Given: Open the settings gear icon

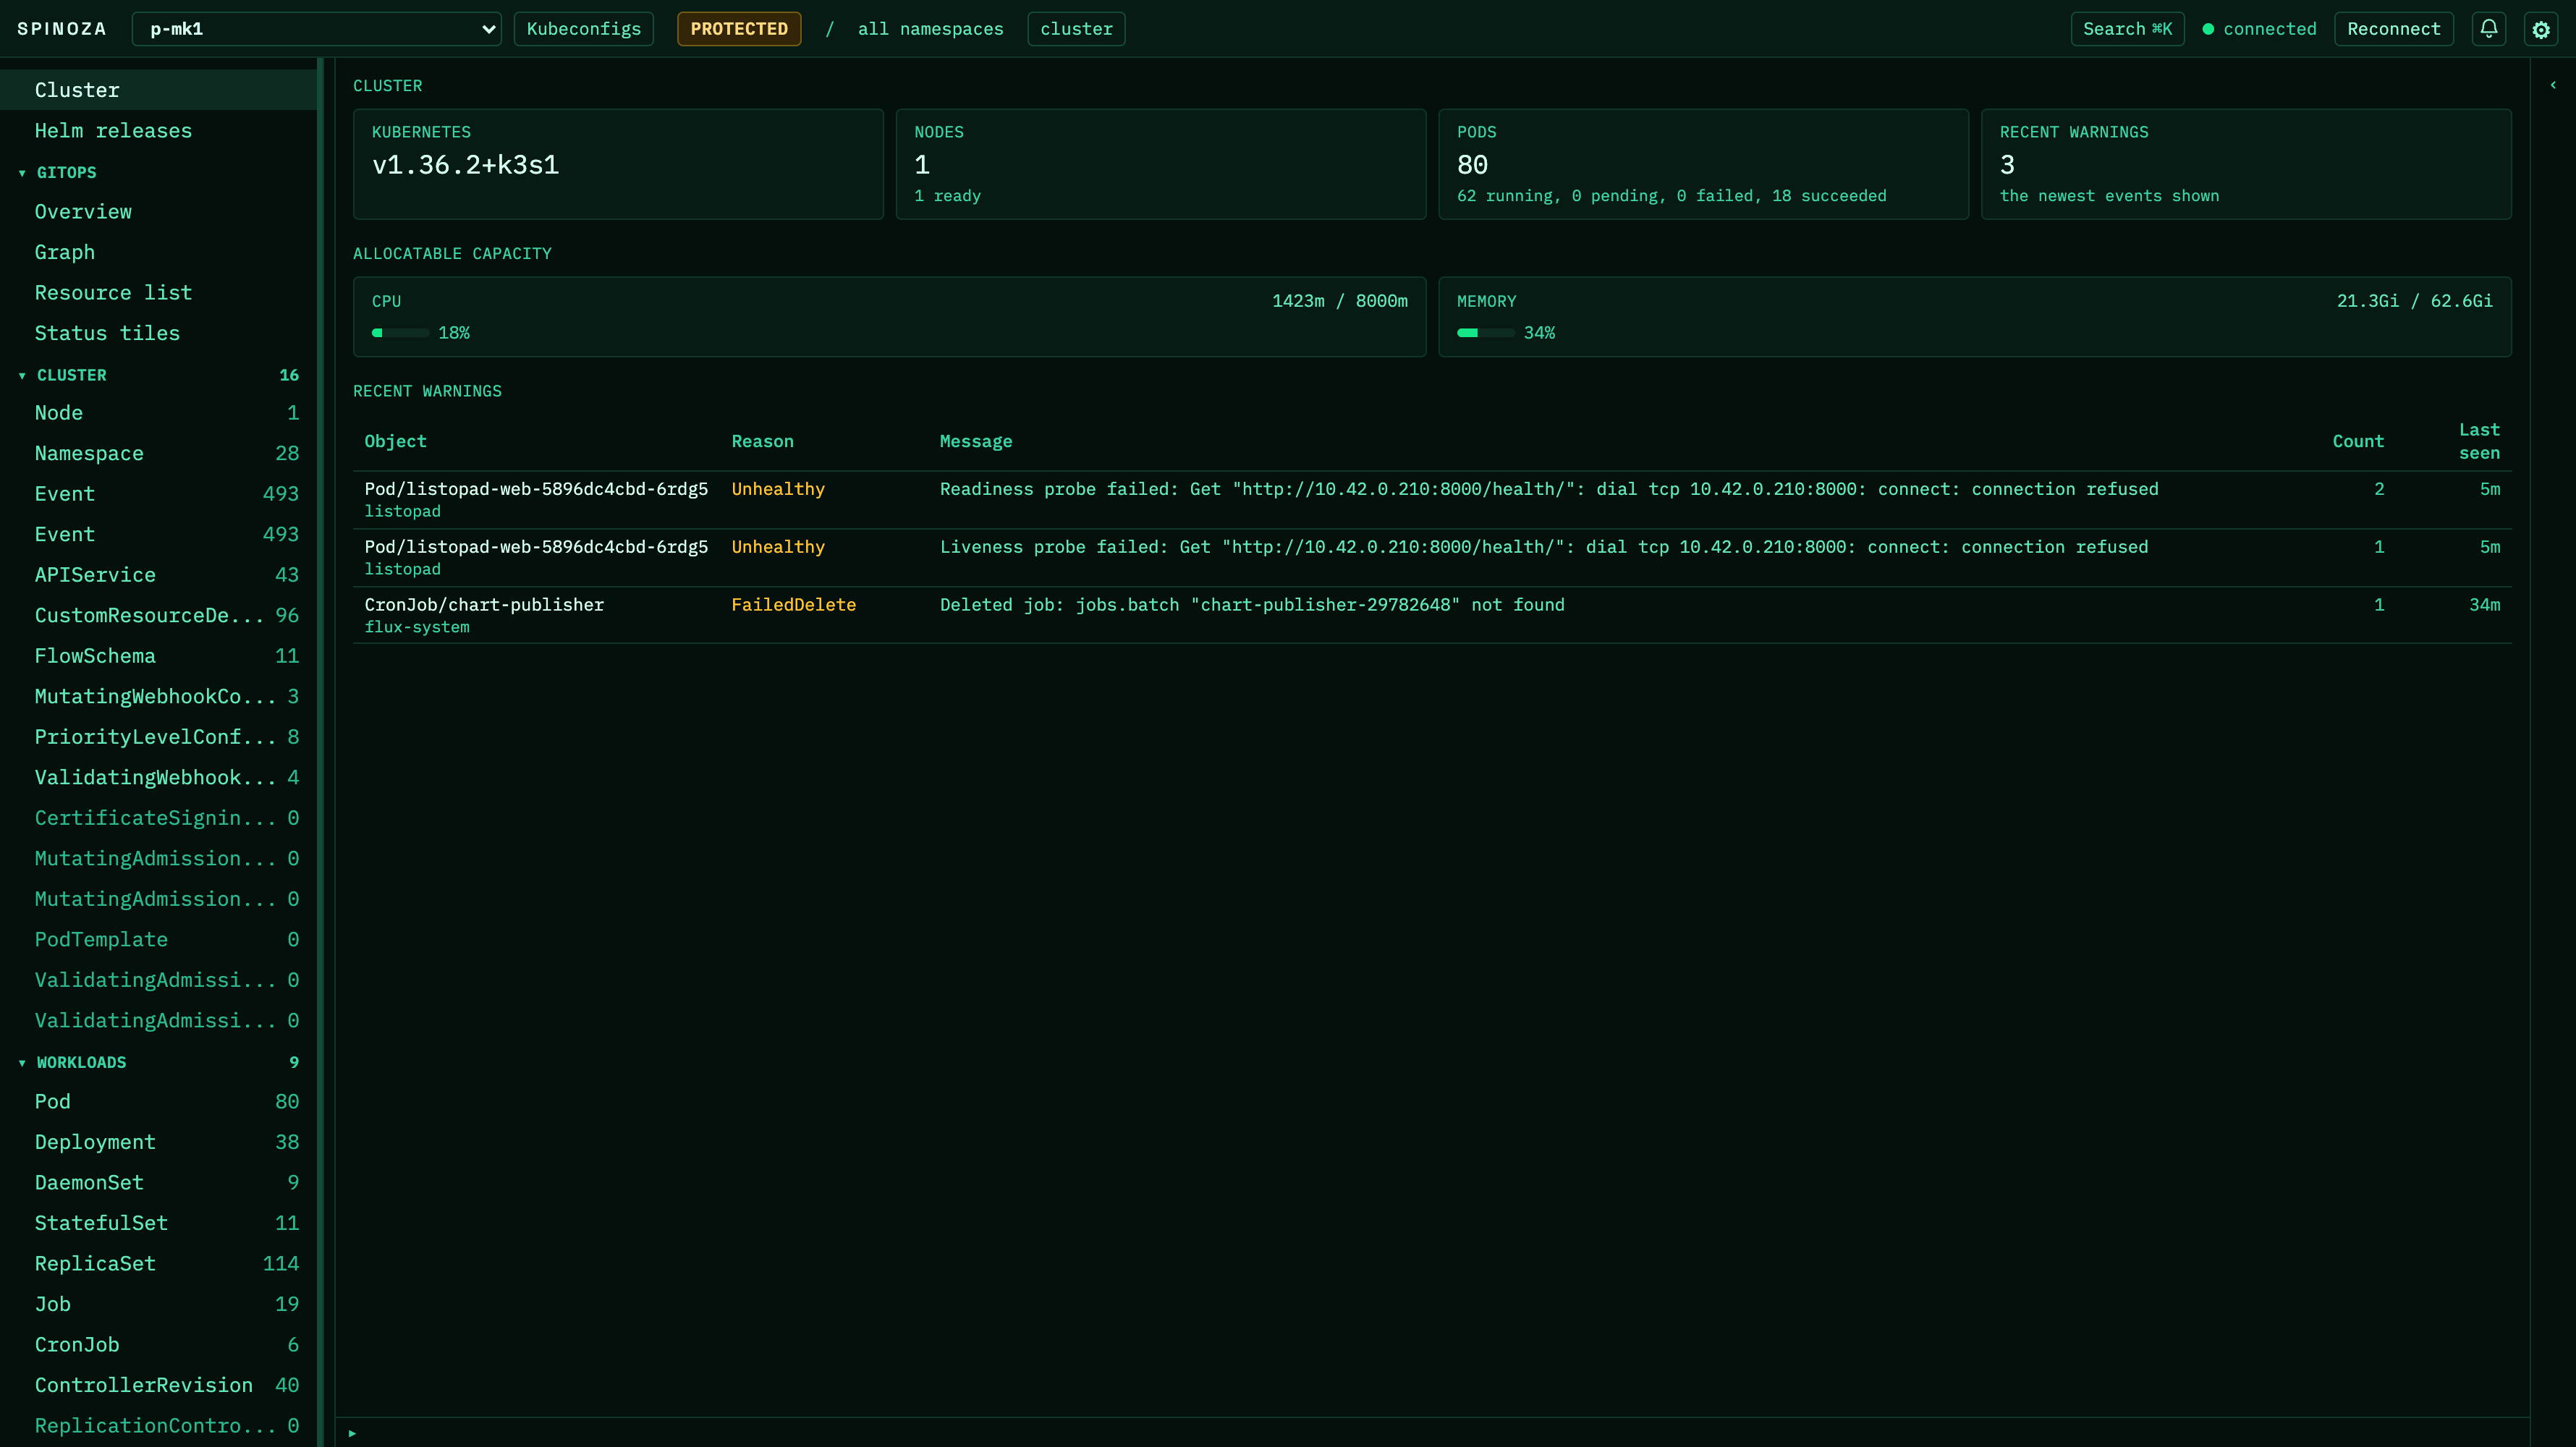Looking at the screenshot, I should pyautogui.click(x=2541, y=29).
